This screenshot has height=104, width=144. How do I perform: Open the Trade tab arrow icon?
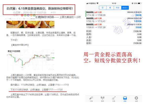click(114, 99)
